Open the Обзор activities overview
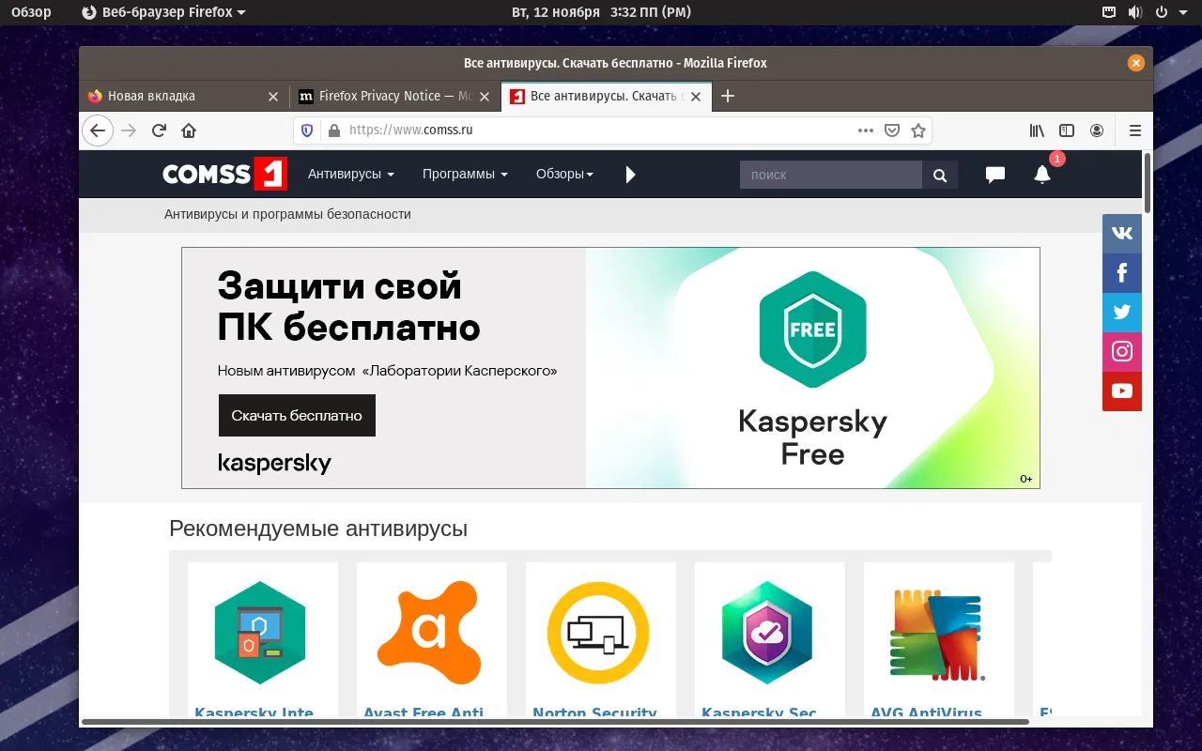1202x751 pixels. pos(31,12)
